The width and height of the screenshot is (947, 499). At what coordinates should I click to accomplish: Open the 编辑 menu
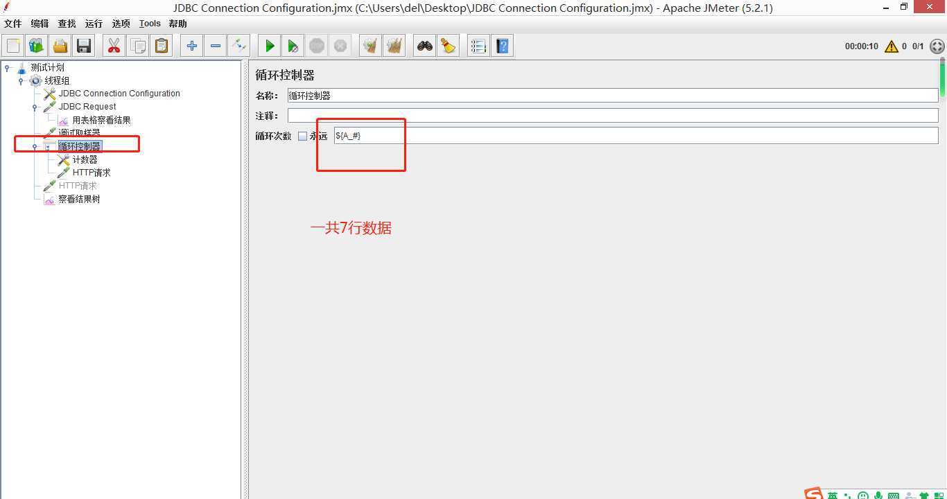(40, 24)
